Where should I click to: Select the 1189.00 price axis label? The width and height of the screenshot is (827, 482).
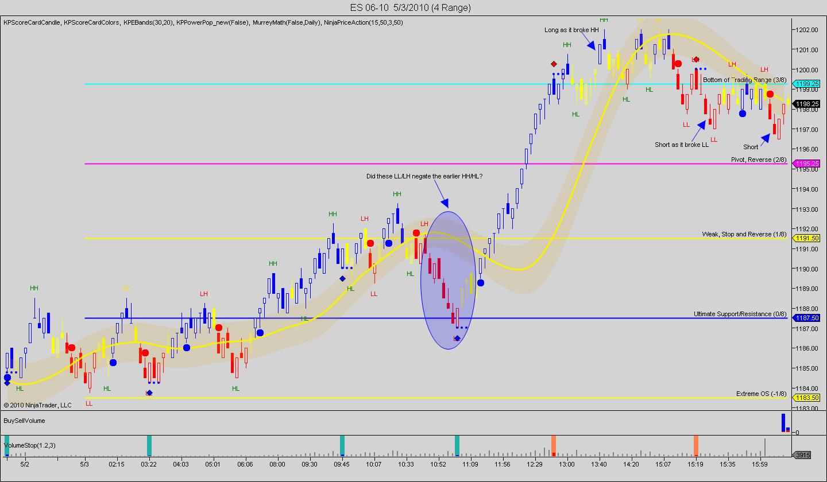tap(807, 289)
